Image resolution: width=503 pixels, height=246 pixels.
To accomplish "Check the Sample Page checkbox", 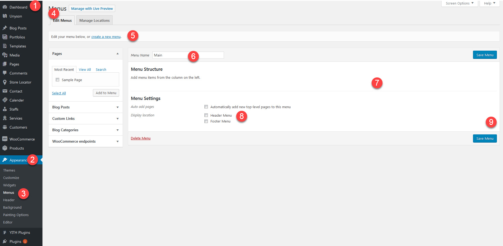I will pos(58,80).
